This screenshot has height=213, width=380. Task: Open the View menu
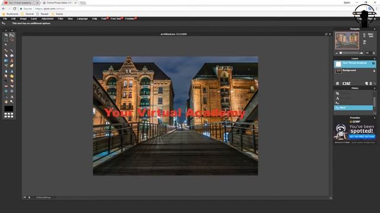point(70,18)
